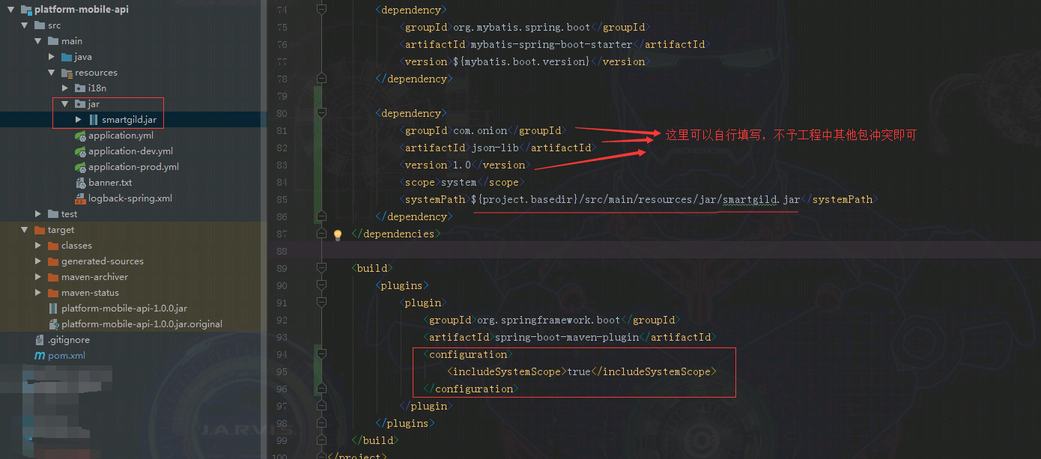Click the classes folder icon
This screenshot has height=459, width=1041.
[x=53, y=246]
